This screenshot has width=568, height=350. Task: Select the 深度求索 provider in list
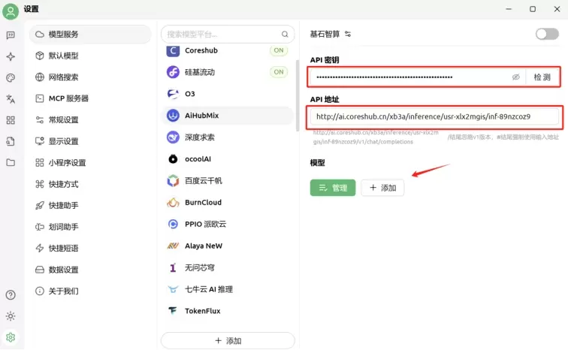coord(200,137)
